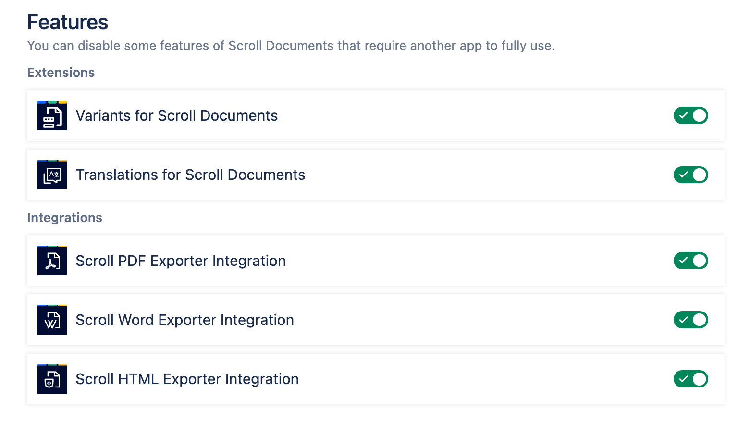Click the Extensions section heading
This screenshot has width=737, height=424.
[x=61, y=73]
